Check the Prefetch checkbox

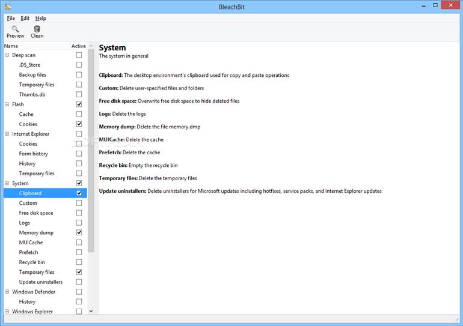tap(79, 252)
